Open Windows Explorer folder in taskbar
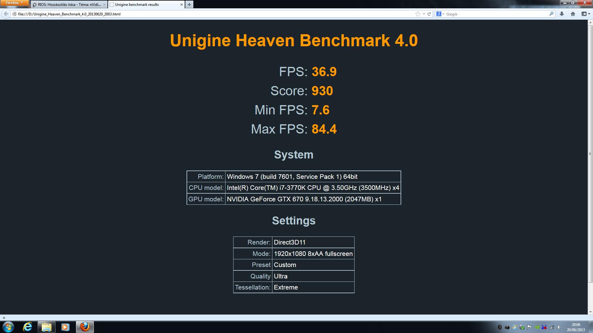 pos(46,327)
